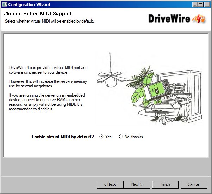Click the 'If you are running the server' paragraph
212x194 pixels.
pyautogui.click(x=47, y=102)
